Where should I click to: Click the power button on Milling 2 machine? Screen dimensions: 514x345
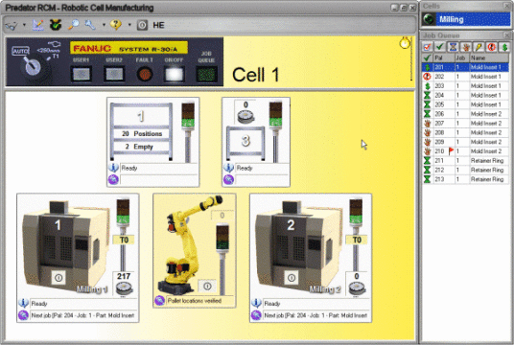click(292, 278)
